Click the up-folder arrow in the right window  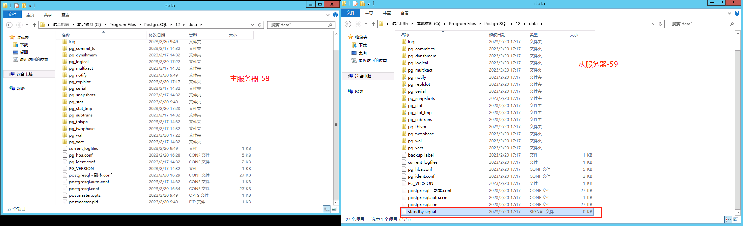[373, 24]
